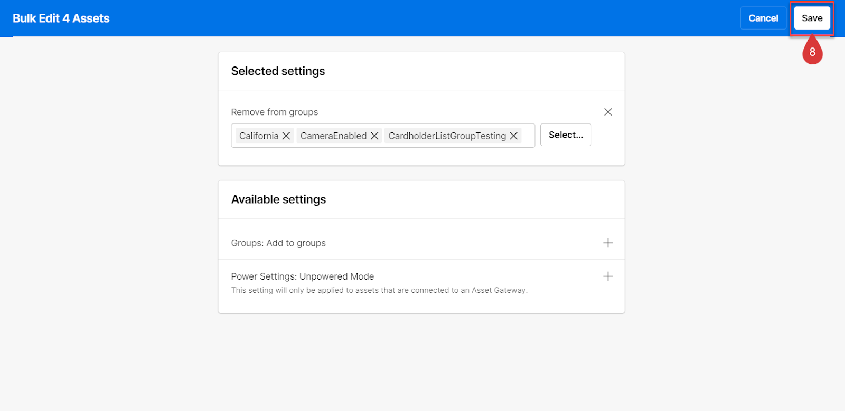
Task: Remove the California group tag
Action: [x=286, y=136]
